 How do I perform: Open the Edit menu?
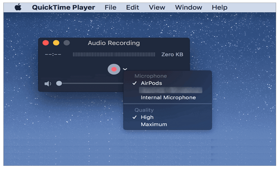coord(132,8)
